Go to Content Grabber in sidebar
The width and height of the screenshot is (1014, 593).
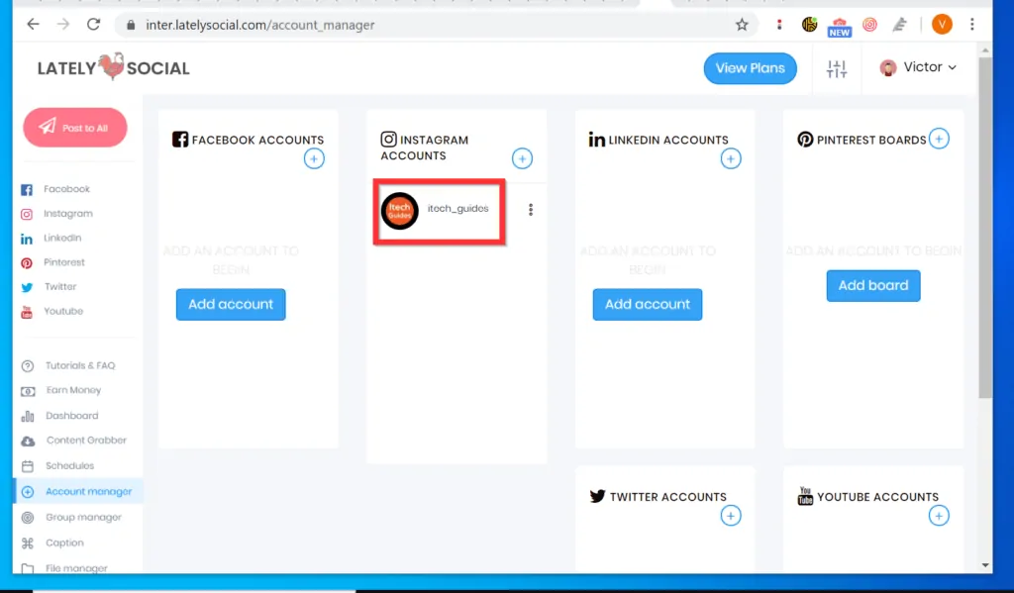coord(86,441)
